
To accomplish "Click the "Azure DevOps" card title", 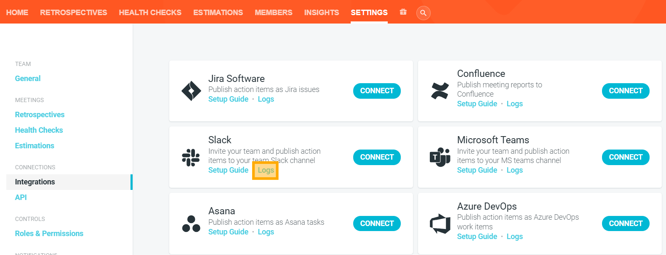I will 487,206.
